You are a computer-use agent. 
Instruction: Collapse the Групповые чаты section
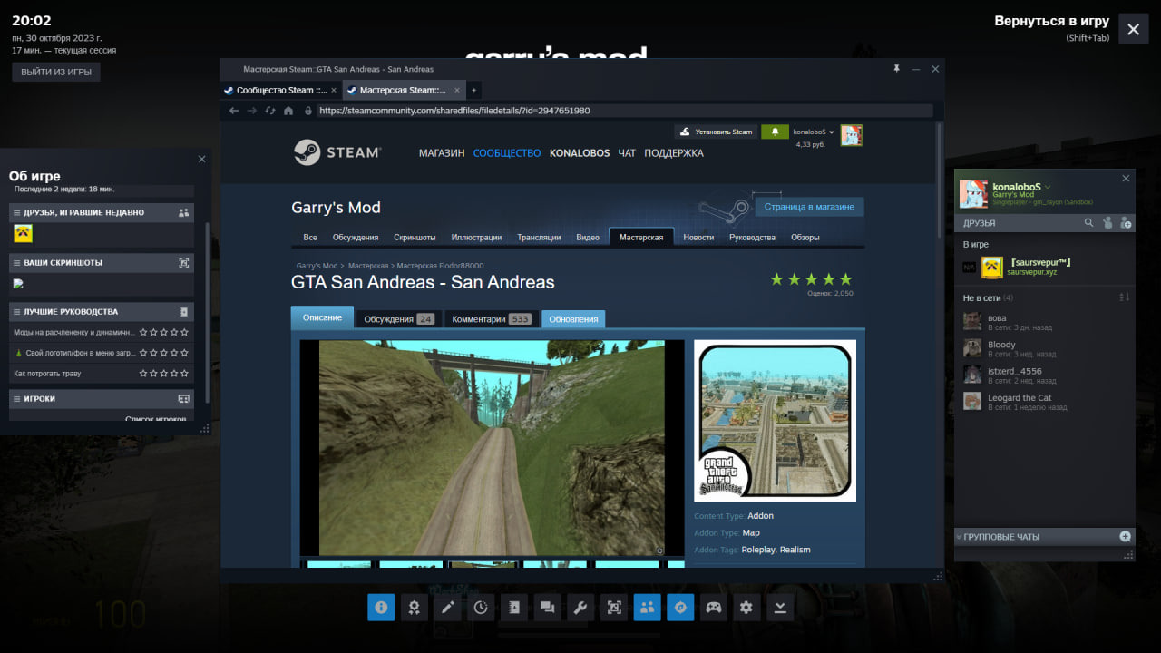[x=960, y=537]
